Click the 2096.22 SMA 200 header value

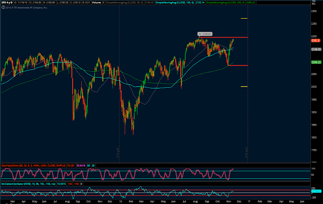pos(250,3)
